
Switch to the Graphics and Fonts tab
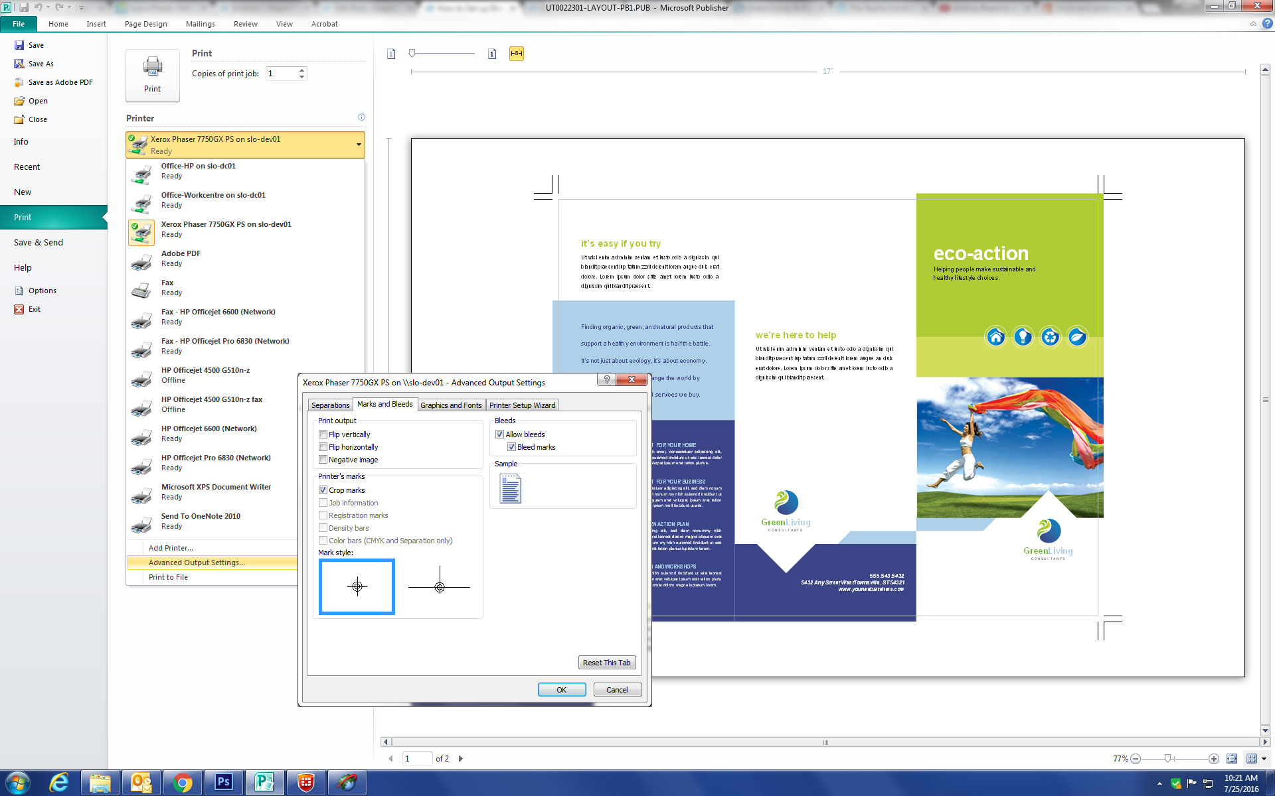click(451, 405)
